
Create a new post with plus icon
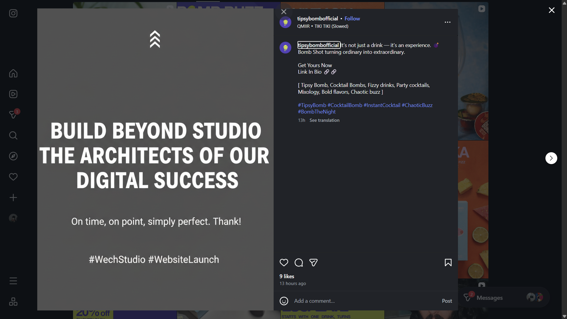[x=13, y=197]
